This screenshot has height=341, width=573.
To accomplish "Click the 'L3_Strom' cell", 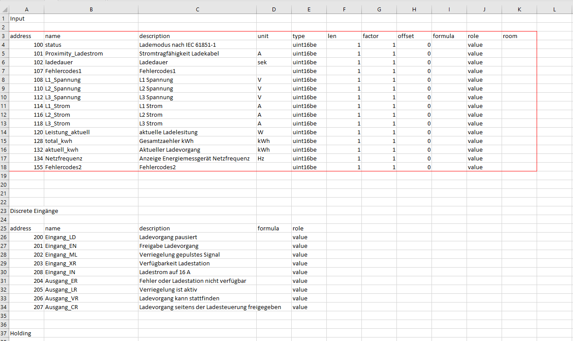I will (91, 123).
